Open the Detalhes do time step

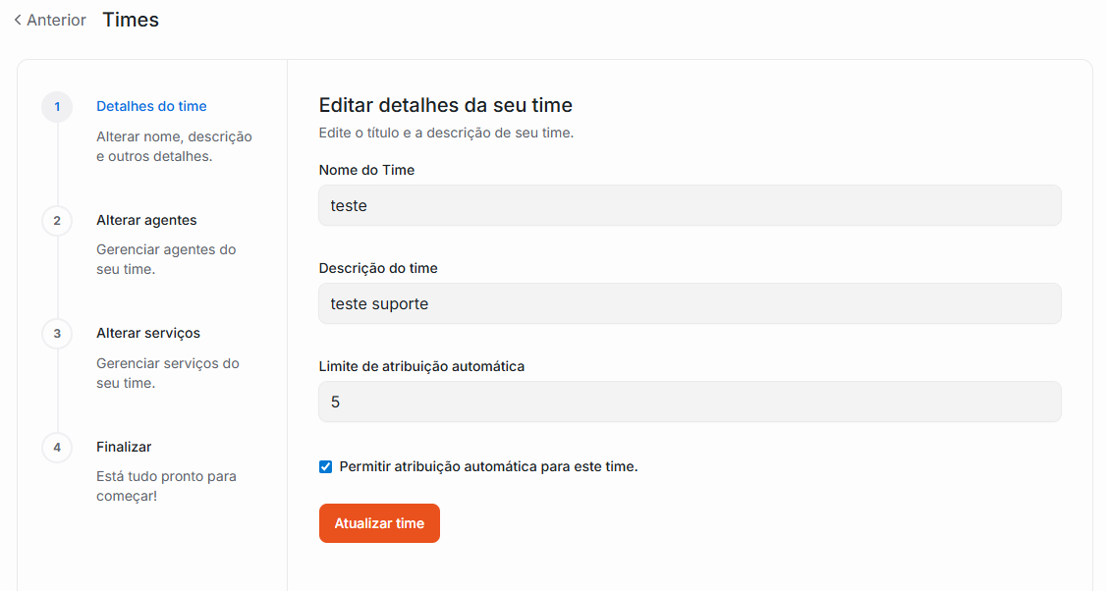[x=151, y=106]
